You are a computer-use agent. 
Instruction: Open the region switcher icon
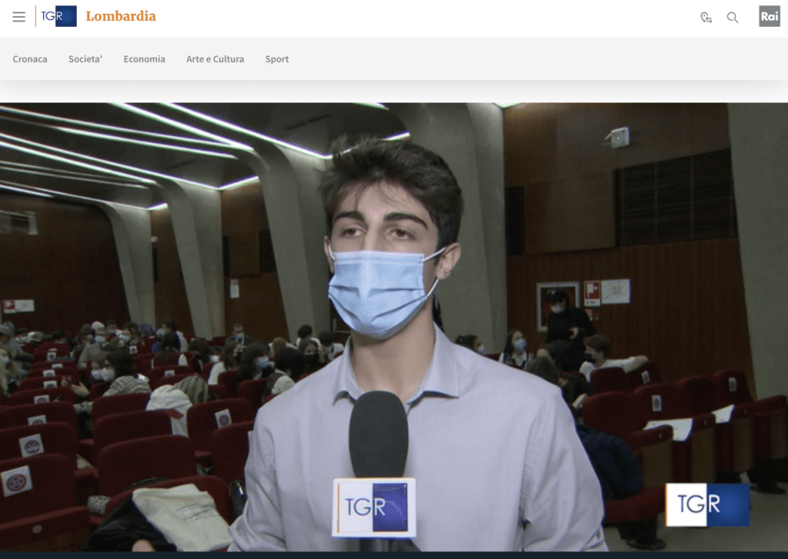click(706, 18)
